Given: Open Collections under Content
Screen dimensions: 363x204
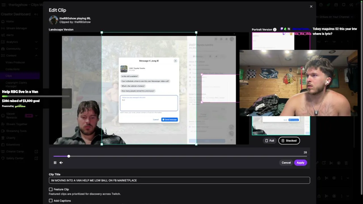Looking at the screenshot, I should coord(12,69).
